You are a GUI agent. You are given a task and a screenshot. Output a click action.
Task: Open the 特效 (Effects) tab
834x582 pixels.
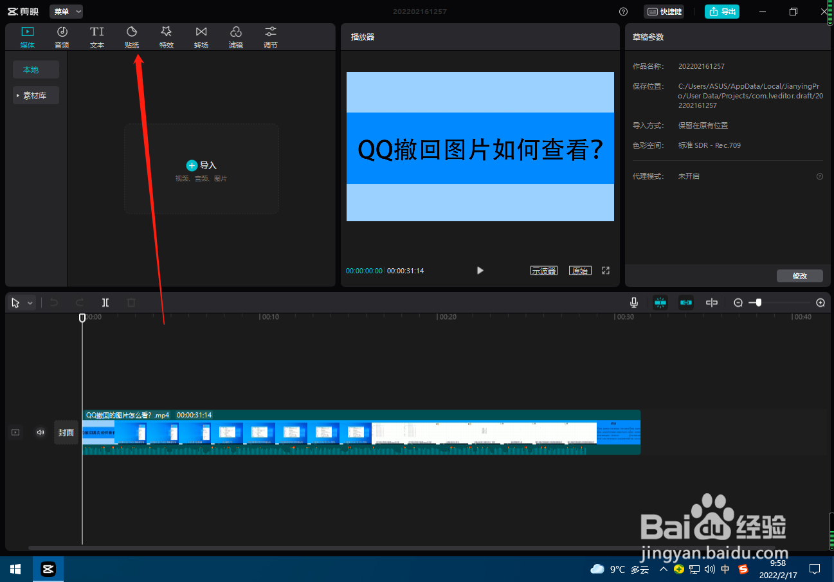click(167, 37)
